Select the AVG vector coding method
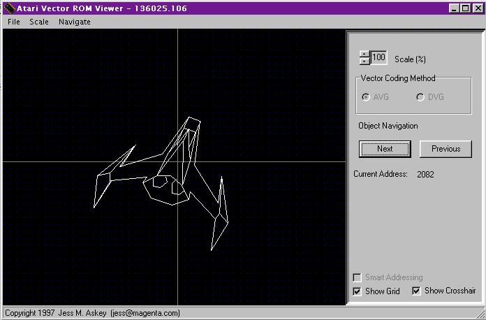 pos(367,97)
